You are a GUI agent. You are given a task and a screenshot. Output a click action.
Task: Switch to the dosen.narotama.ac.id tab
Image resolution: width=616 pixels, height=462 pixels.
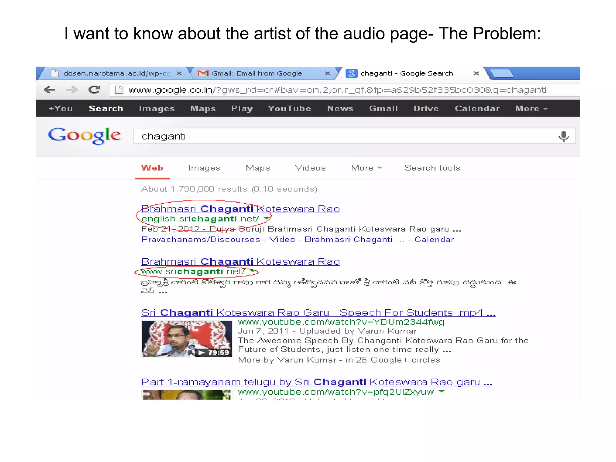tap(114, 73)
